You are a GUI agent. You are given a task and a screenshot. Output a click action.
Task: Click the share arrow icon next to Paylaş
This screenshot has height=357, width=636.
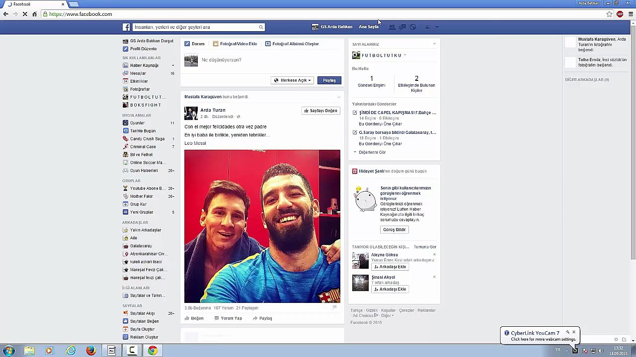255,318
